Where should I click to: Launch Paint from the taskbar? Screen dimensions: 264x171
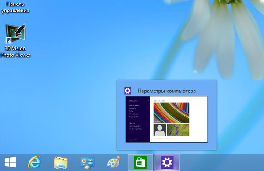pyautogui.click(x=114, y=162)
